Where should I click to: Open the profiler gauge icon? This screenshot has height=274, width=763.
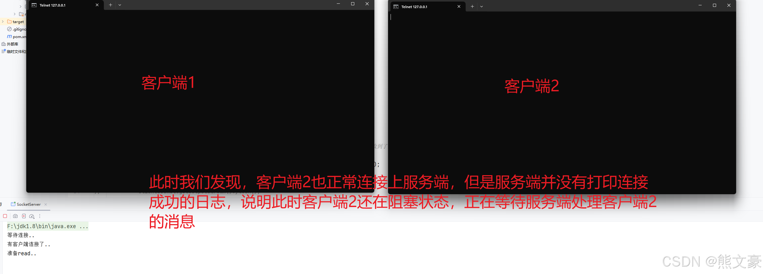point(32,216)
